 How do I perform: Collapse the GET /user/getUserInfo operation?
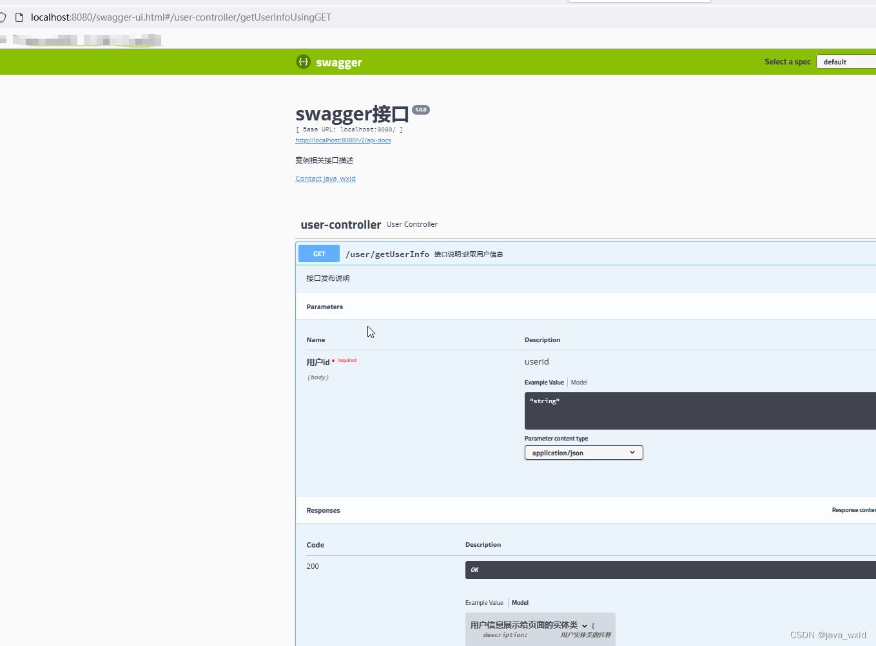pos(586,254)
